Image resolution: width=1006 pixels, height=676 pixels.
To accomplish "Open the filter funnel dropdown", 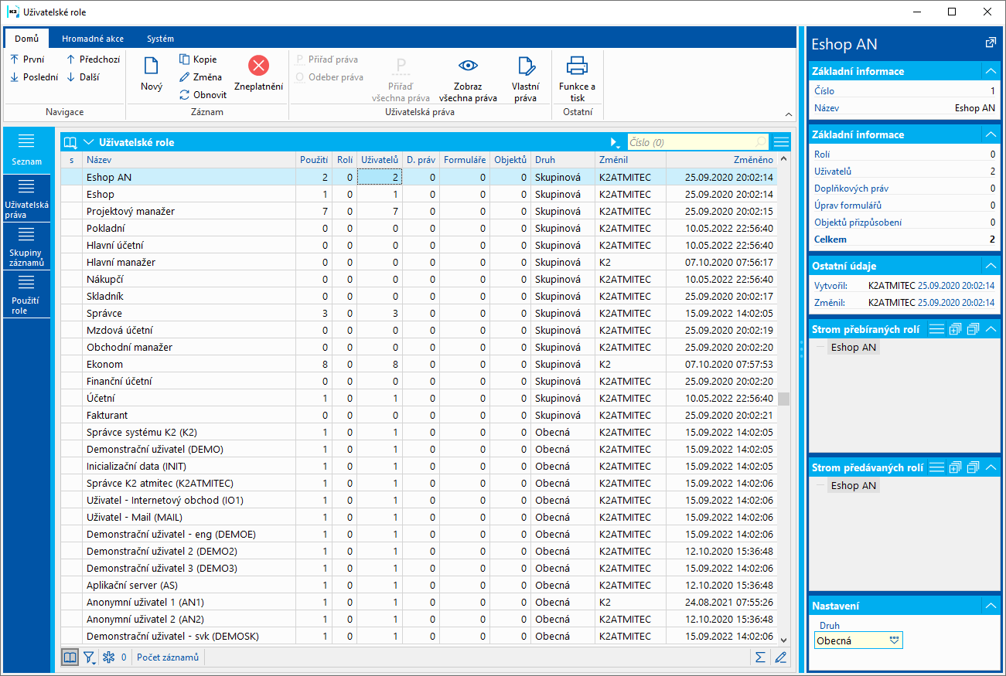I will click(x=90, y=657).
